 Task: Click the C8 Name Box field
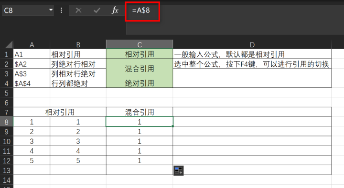point(25,10)
